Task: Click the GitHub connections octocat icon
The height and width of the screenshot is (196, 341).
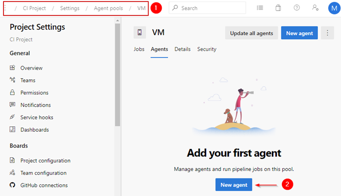Action: tap(13, 185)
